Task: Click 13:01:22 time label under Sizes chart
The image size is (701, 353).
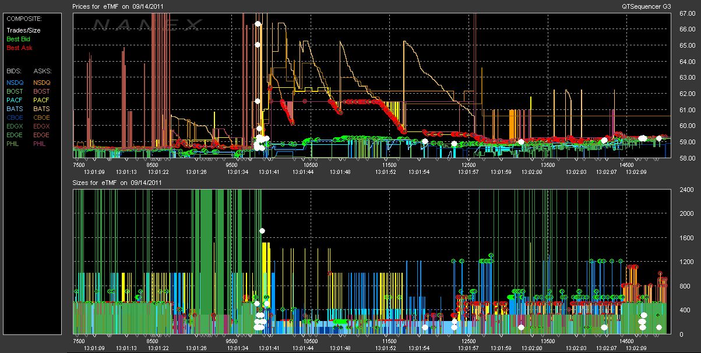Action: pos(158,348)
